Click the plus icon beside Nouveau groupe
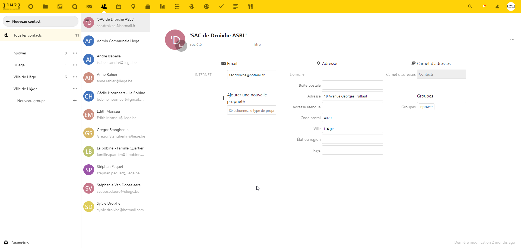The image size is (521, 248). [x=75, y=101]
